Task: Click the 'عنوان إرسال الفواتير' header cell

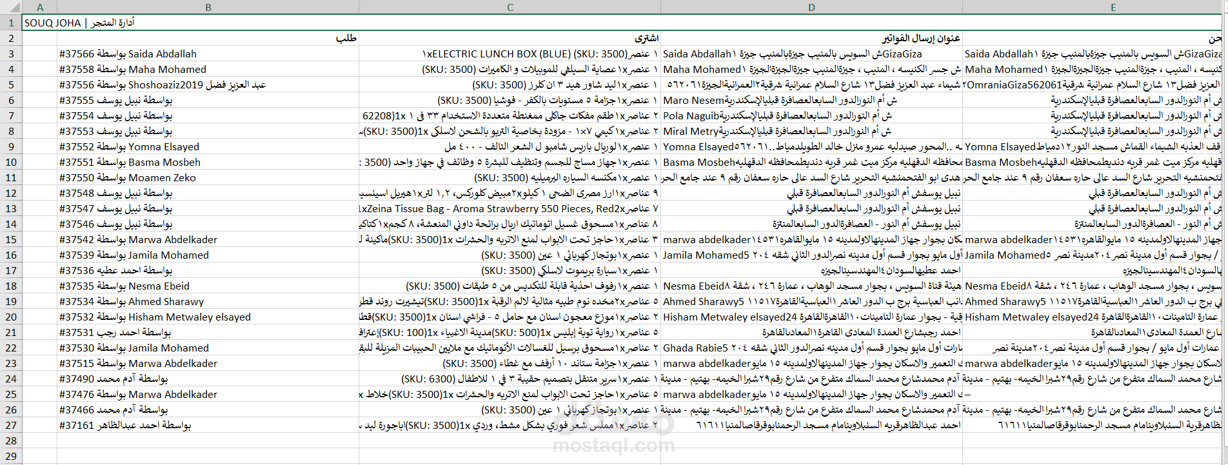Action: (811, 38)
